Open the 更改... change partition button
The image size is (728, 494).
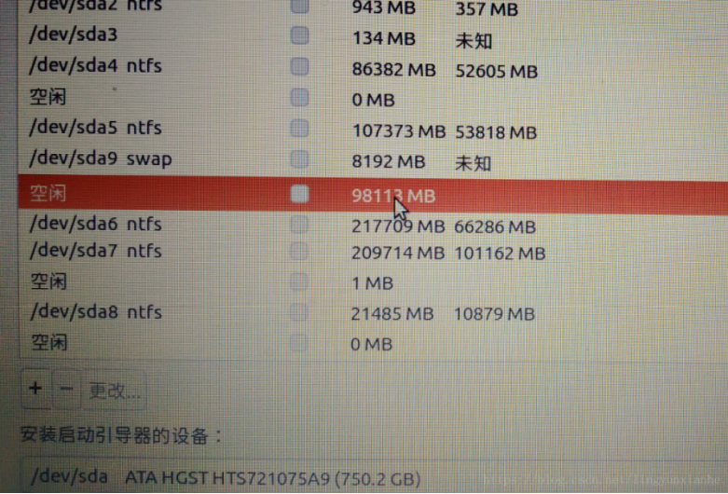coord(115,391)
